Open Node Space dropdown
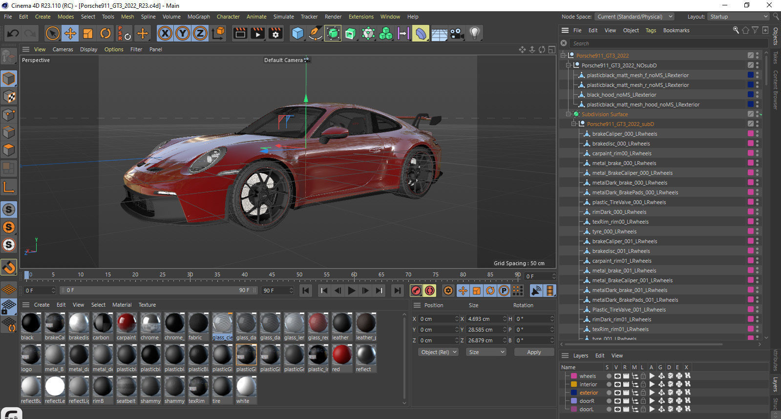Viewport: 781px width, 419px height. tap(634, 17)
